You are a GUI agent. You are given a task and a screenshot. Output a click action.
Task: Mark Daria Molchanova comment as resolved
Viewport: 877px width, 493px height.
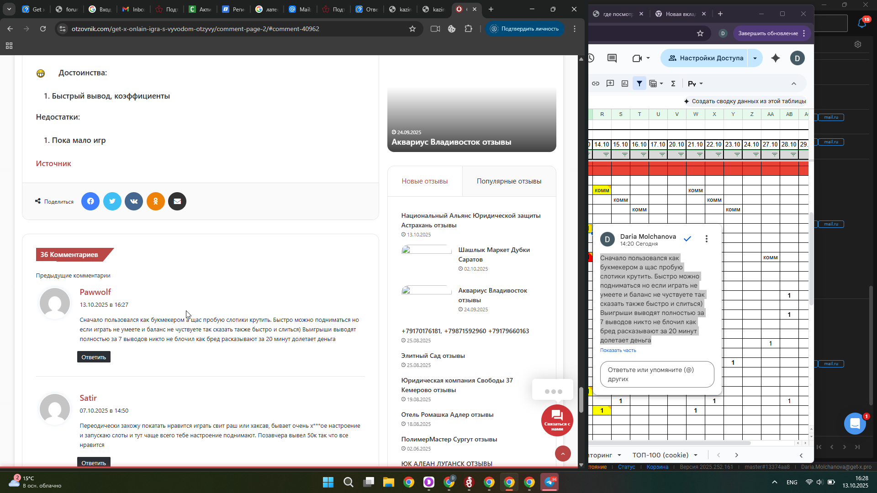click(x=687, y=239)
